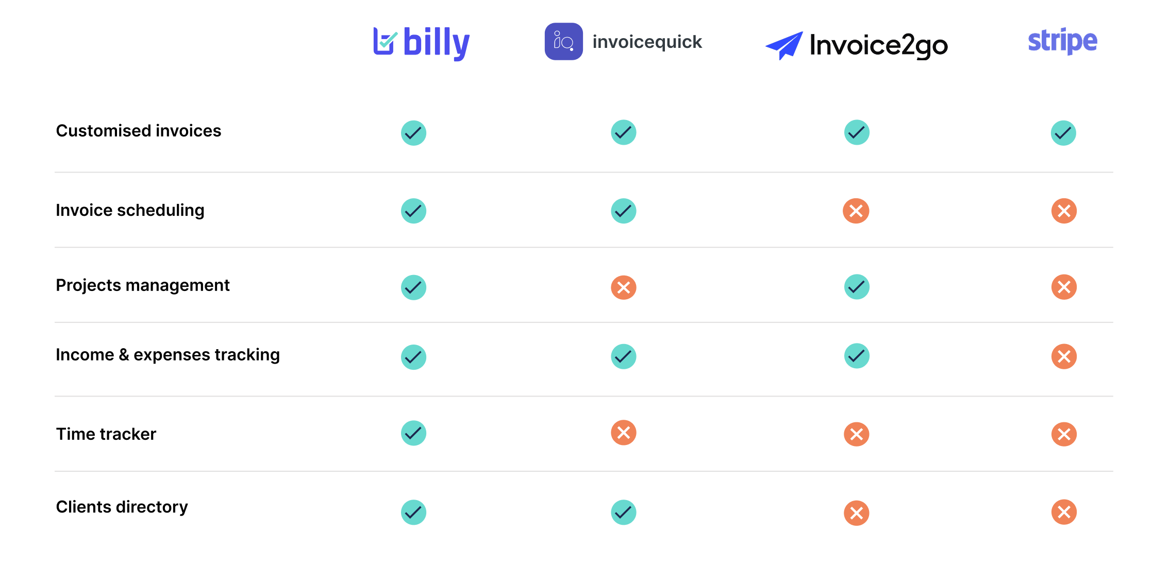Click the stripe logo

[1062, 41]
